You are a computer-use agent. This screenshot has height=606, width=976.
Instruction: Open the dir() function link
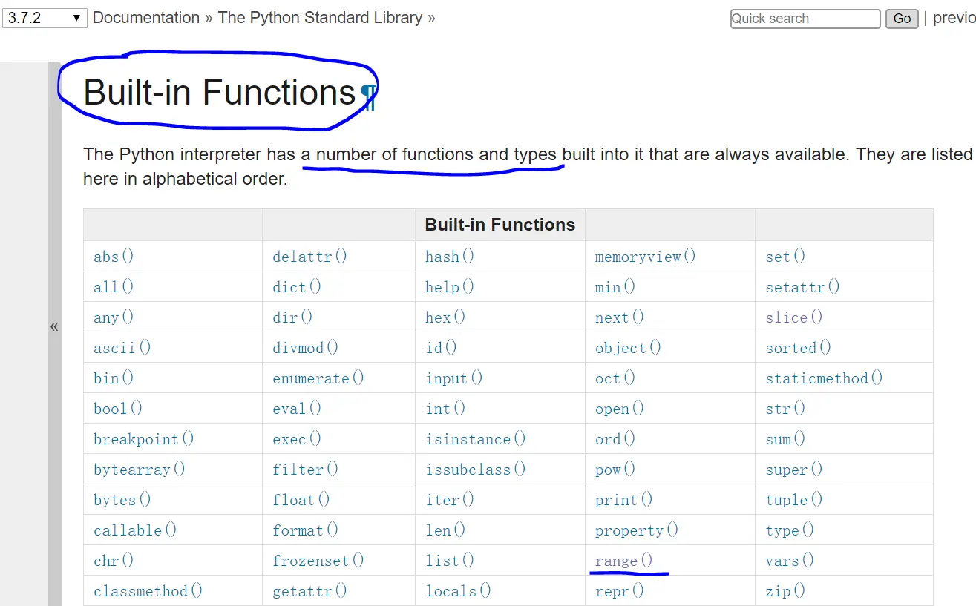click(292, 317)
